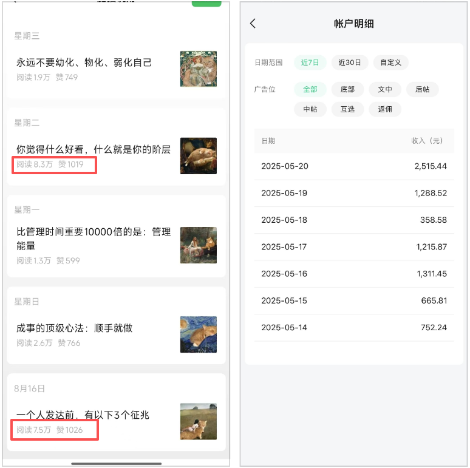Screen dimensions: 470x468
Task: Open article 永远不要幼化、物化、弱化自己
Action: coord(84,63)
